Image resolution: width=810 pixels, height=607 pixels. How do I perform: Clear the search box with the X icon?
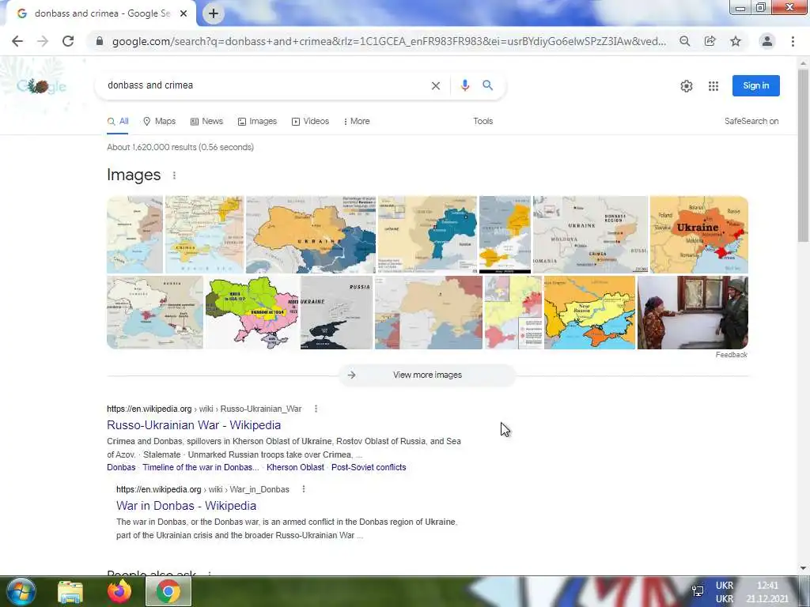[x=436, y=85]
